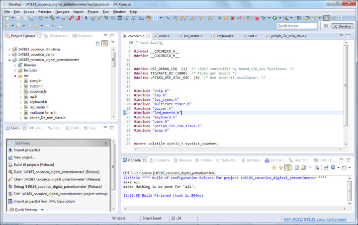This screenshot has width=358, height=225.
Task: Click the console down arrow next icon
Action: click(x=274, y=168)
